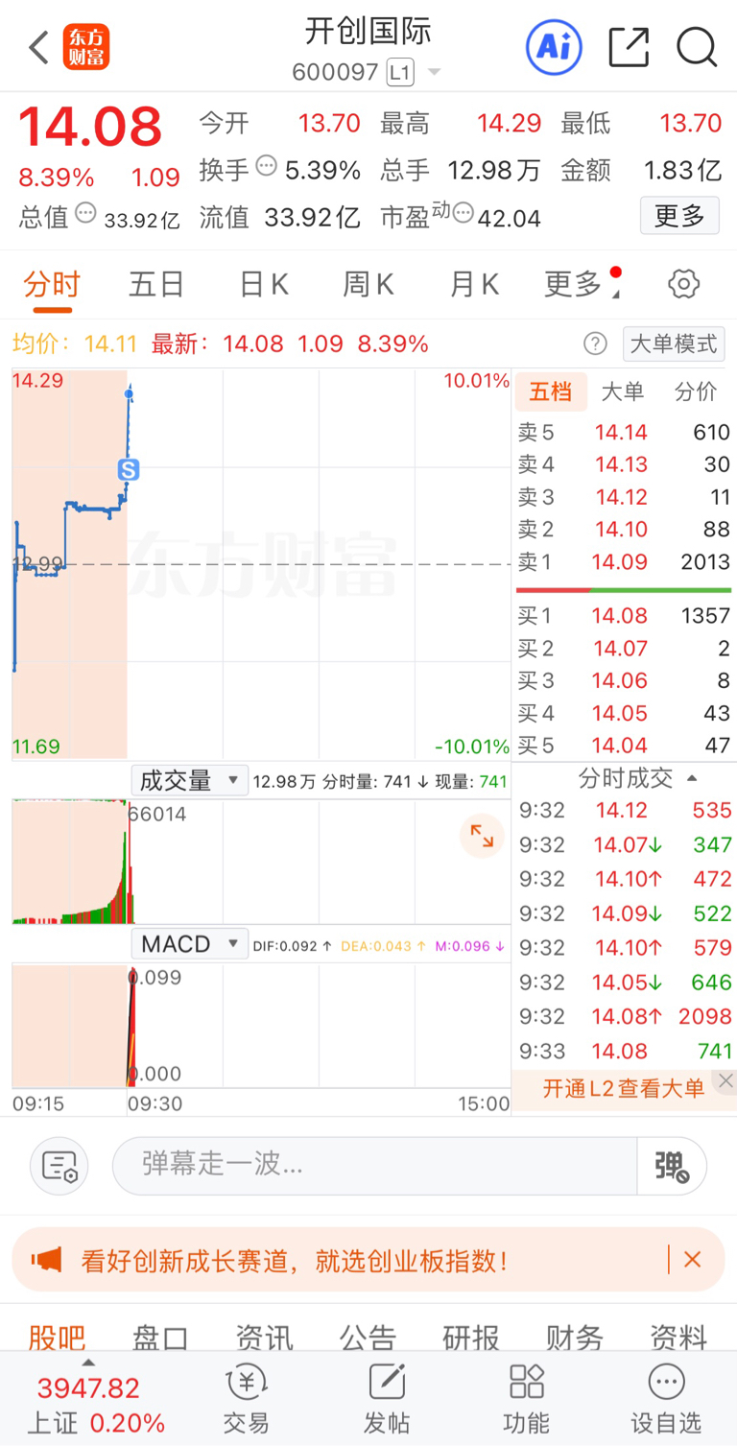
Task: Toggle the 大单模式 button
Action: pos(674,344)
